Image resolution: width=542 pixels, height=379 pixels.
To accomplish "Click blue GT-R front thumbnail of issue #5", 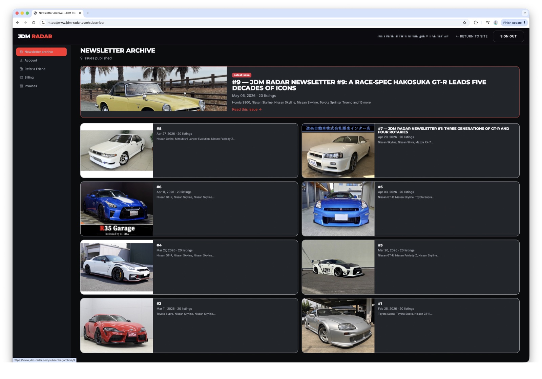I will tap(338, 209).
